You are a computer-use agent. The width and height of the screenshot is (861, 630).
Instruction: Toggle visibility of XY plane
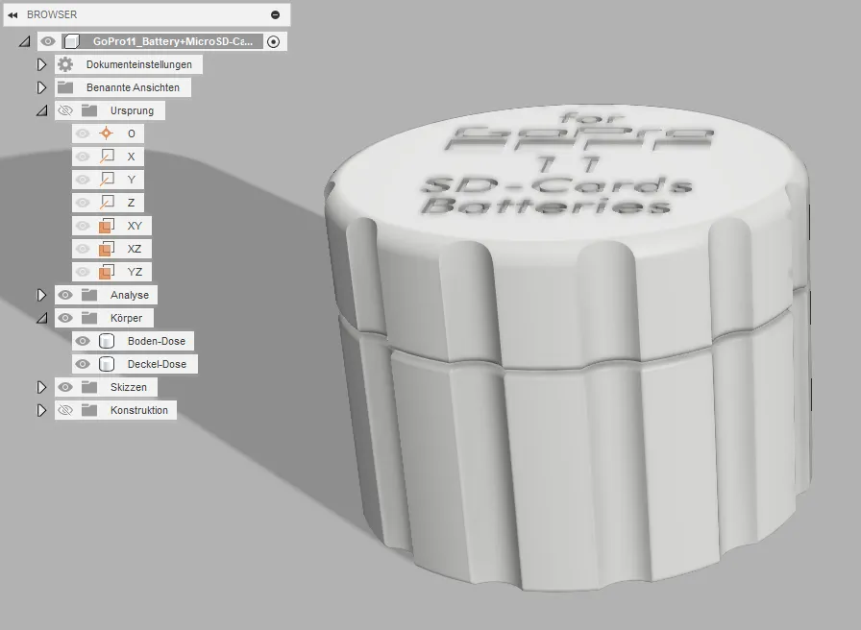(x=83, y=226)
